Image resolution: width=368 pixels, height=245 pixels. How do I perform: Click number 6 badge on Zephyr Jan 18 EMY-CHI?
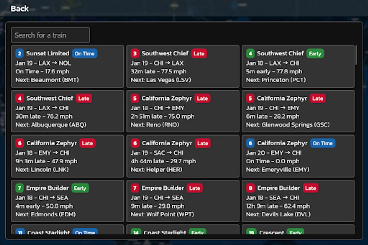click(x=19, y=143)
